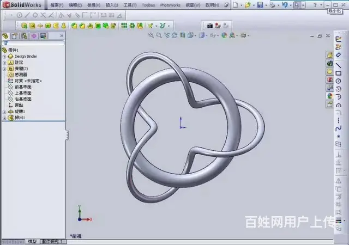The width and height of the screenshot is (349, 245).
Task: Select the 零件1 root part node
Action: 13,50
